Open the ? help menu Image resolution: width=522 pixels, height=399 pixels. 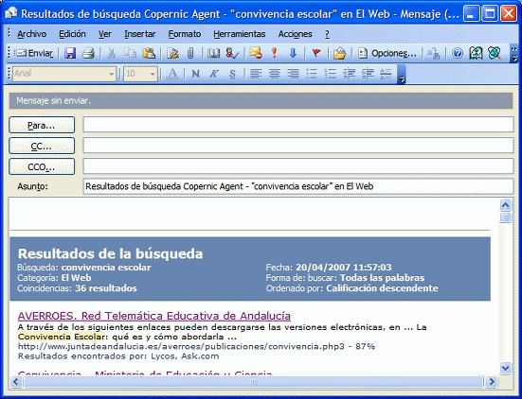point(327,34)
